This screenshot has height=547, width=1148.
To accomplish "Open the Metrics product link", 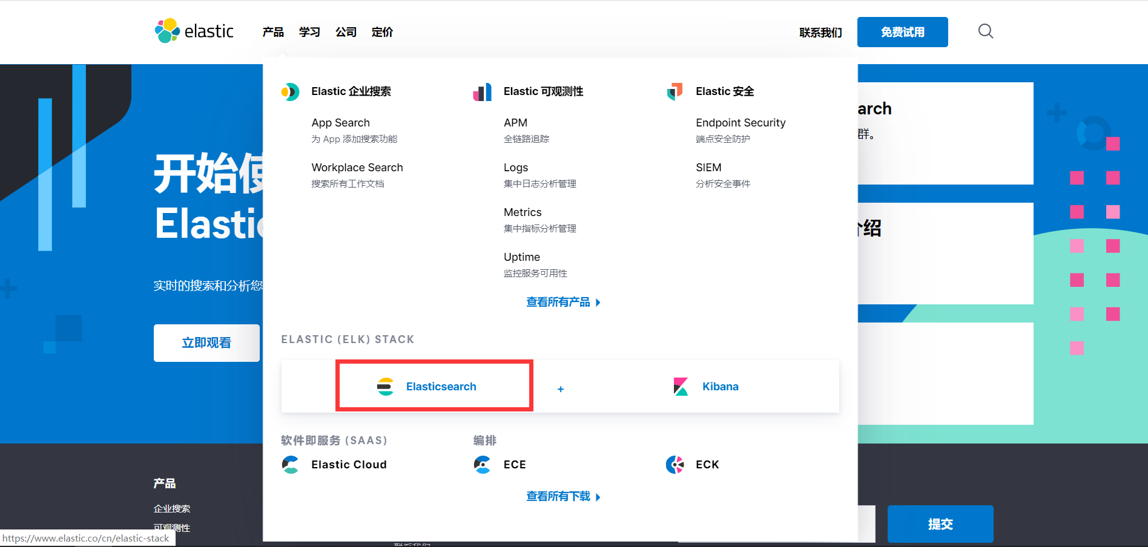I will pyautogui.click(x=523, y=212).
